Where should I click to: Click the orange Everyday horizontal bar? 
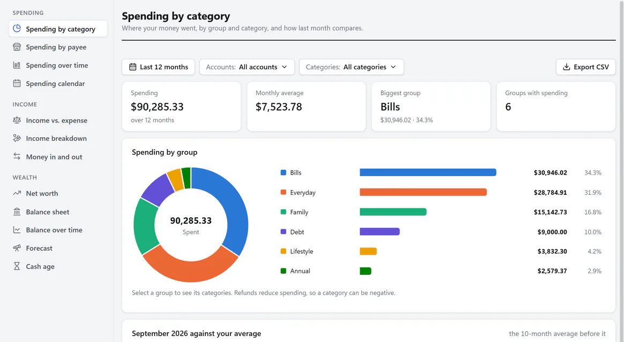click(x=423, y=192)
